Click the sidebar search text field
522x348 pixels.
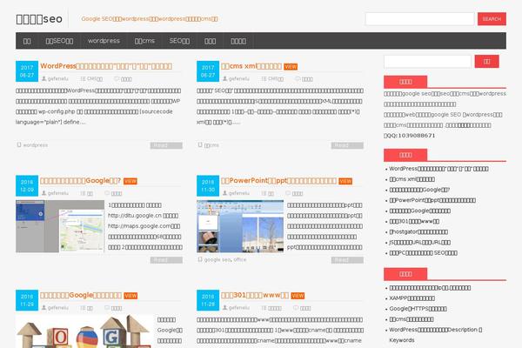[427, 62]
